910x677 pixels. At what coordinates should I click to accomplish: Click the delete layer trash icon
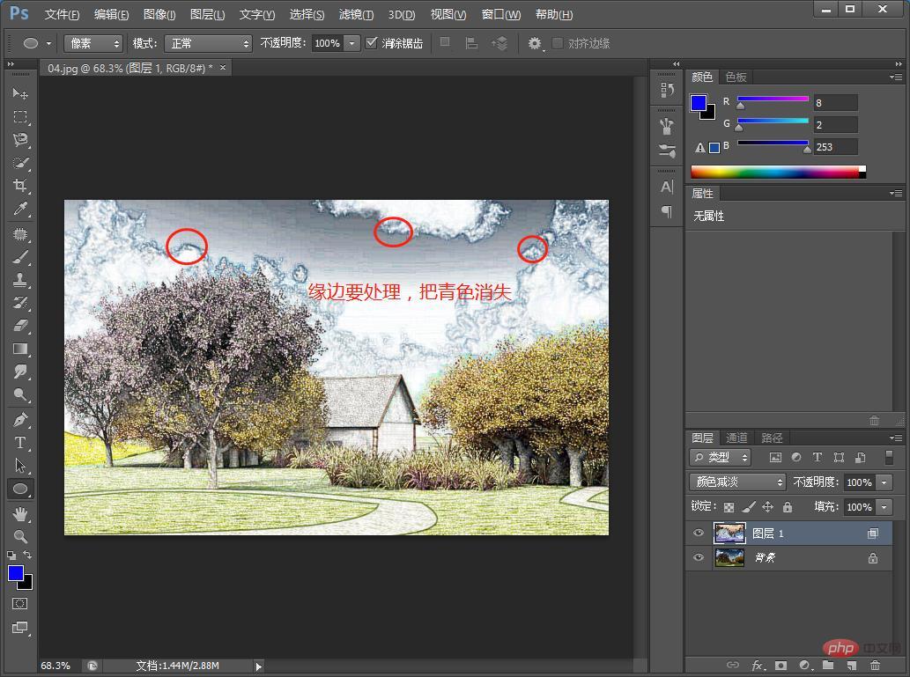(875, 665)
